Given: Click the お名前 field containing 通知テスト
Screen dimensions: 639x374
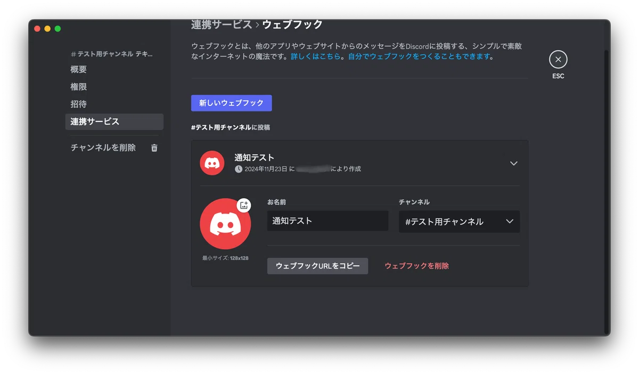Looking at the screenshot, I should (327, 221).
